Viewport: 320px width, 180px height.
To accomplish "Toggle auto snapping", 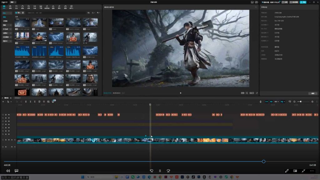I will coord(271,102).
